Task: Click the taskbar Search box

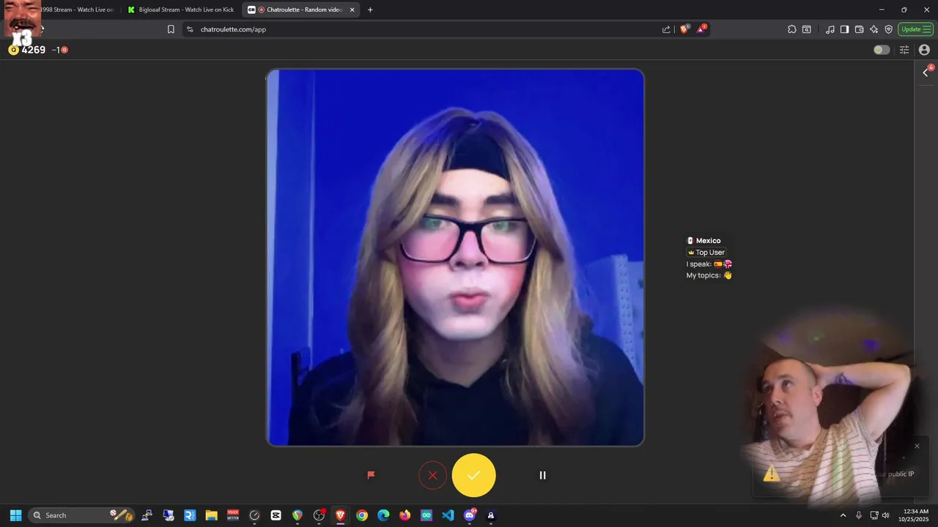Action: click(x=82, y=515)
